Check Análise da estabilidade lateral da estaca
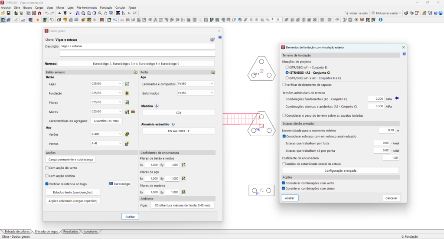 tap(284, 164)
